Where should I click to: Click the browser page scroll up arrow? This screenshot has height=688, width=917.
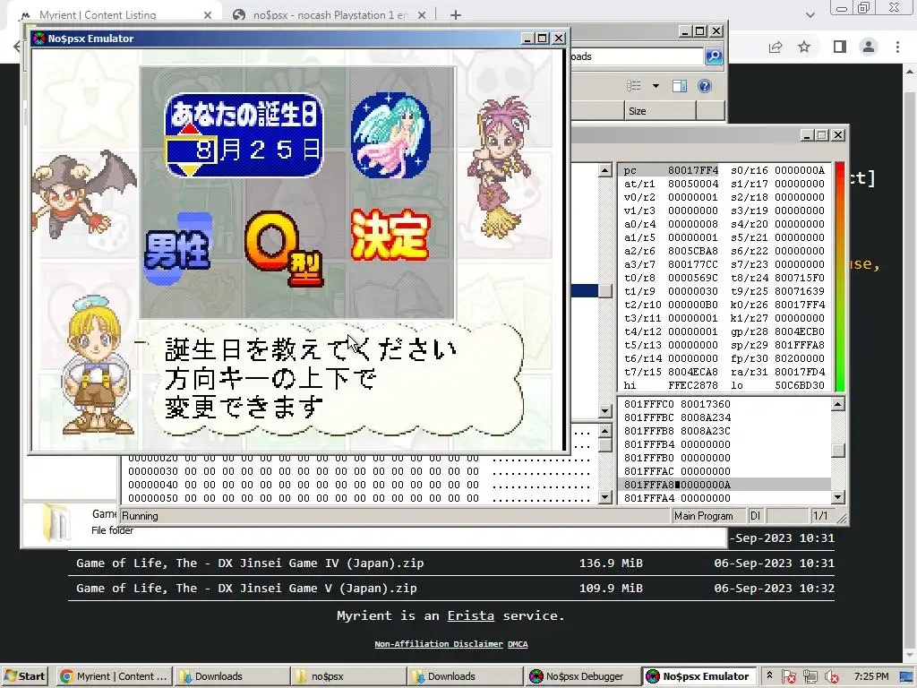click(910, 72)
